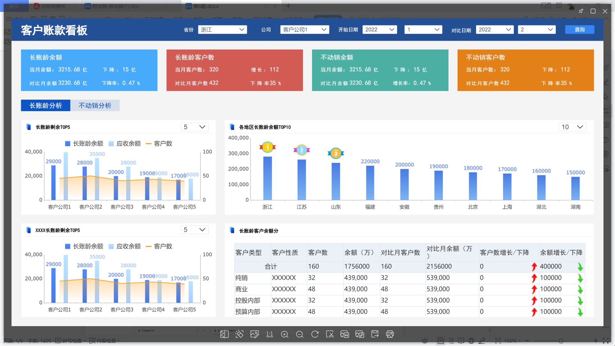Adjust the zoom slider handle
615x346 pixels.
561,341
